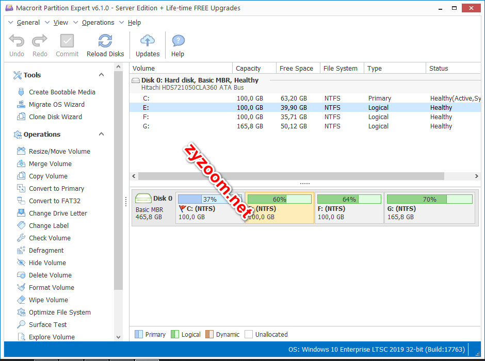Click the Wipe Volume eraser icon
Image resolution: width=485 pixels, height=361 pixels.
21,300
